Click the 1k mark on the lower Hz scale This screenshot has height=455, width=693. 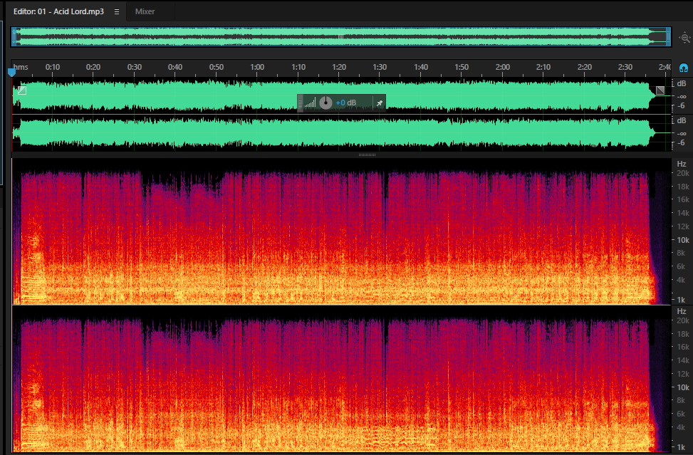pyautogui.click(x=681, y=447)
